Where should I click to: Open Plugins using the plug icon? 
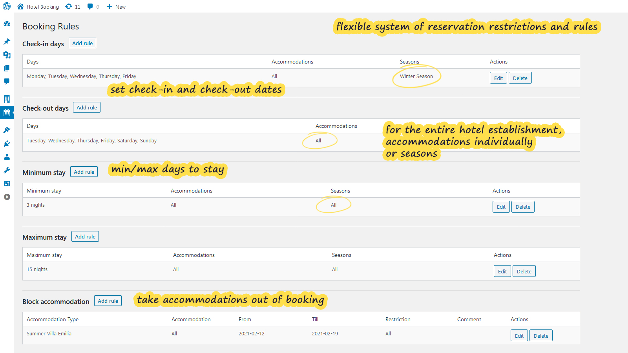(7, 144)
